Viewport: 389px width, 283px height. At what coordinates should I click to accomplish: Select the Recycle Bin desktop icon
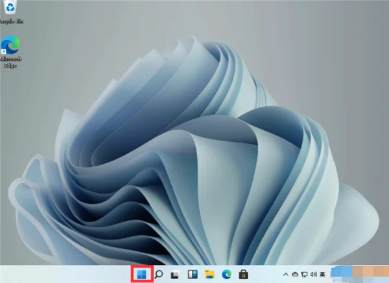point(11,12)
